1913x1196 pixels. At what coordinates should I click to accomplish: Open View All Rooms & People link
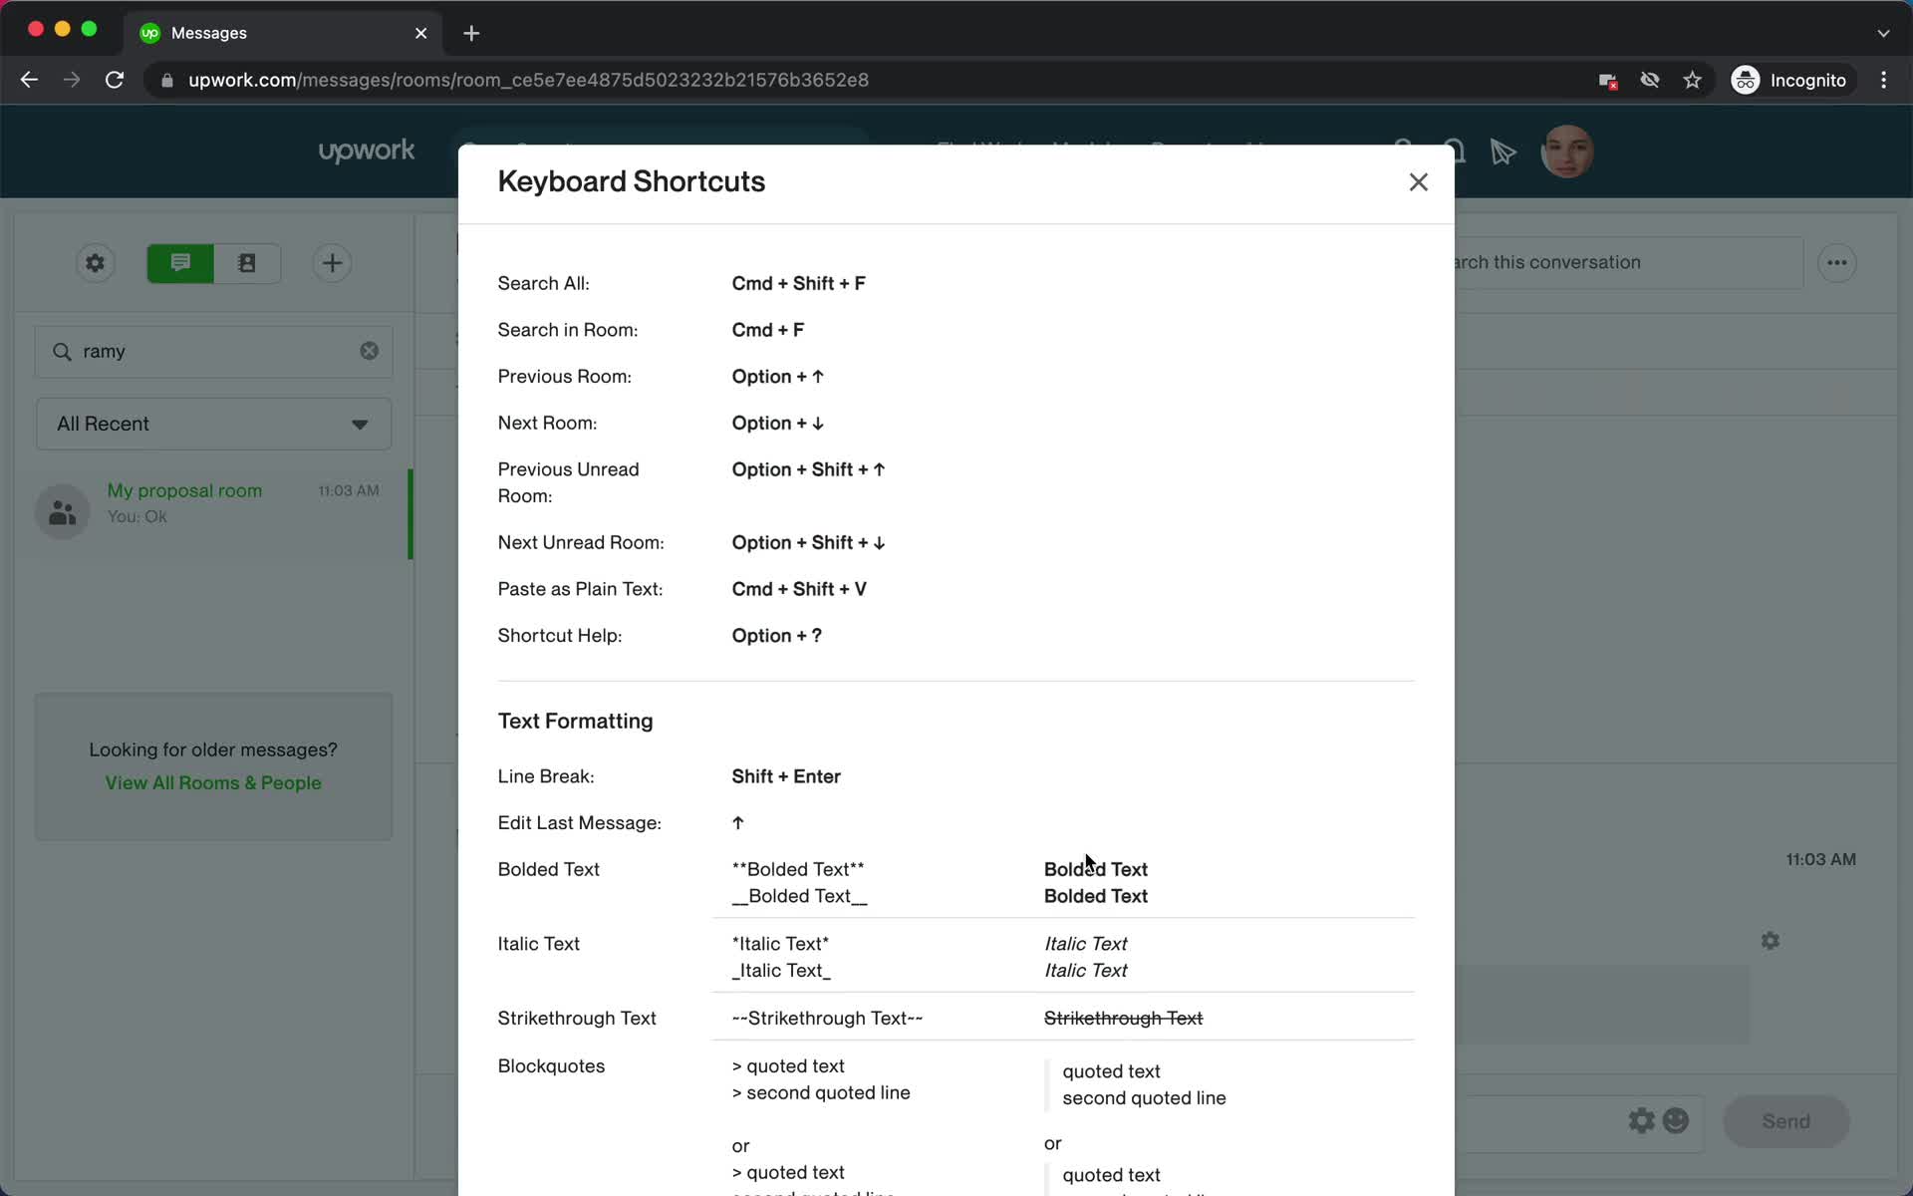pyautogui.click(x=213, y=782)
